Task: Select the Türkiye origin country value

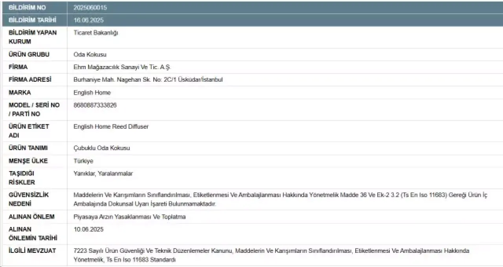Action: tap(83, 161)
